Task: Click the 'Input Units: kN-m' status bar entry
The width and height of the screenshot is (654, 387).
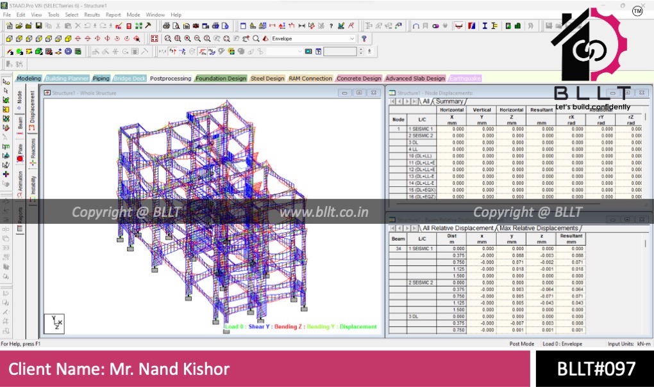Action: tap(629, 344)
